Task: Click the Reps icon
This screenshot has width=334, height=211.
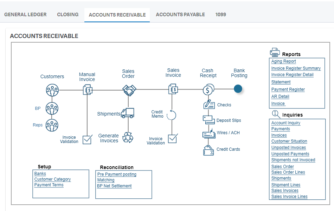Action: (x=52, y=125)
